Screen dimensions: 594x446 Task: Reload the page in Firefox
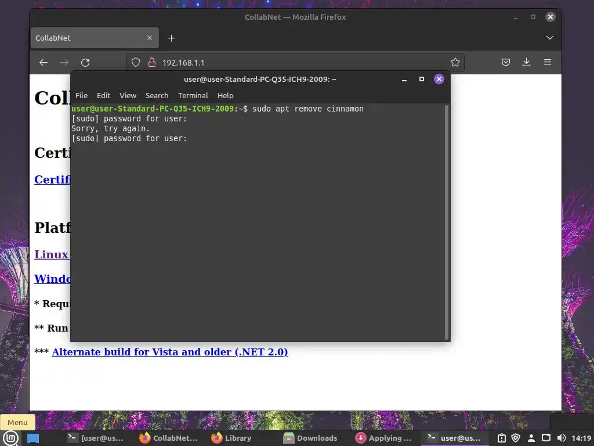(x=85, y=63)
